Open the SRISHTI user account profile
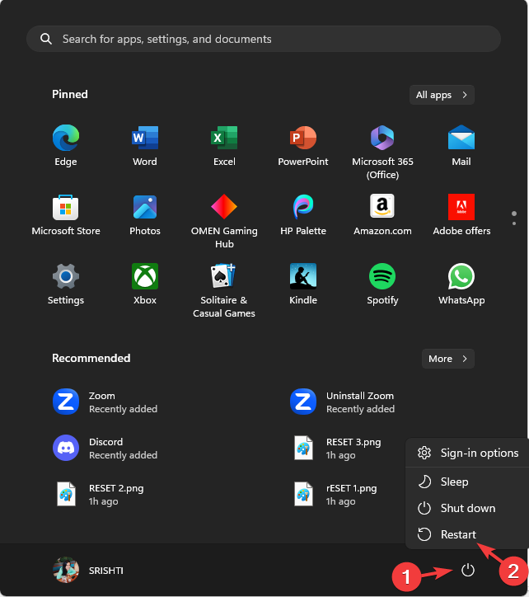 click(89, 570)
